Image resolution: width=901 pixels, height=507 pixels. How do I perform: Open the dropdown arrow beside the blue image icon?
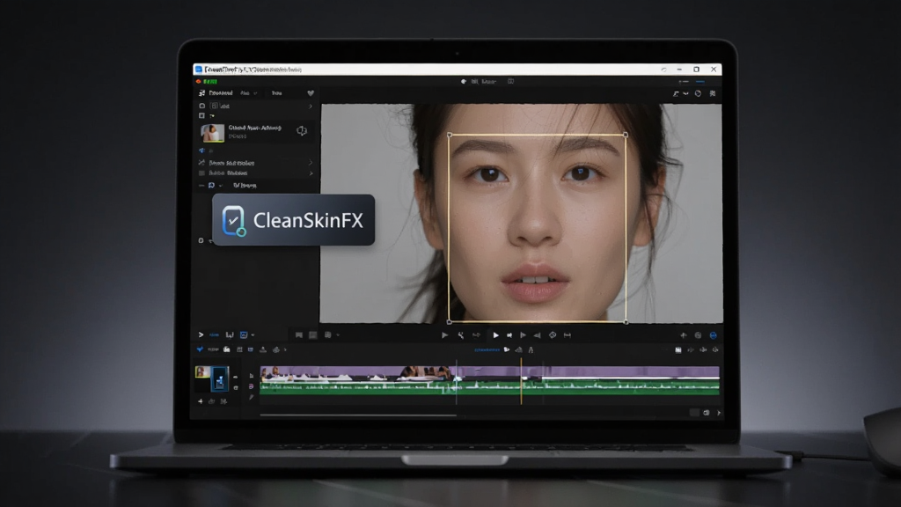(x=253, y=335)
